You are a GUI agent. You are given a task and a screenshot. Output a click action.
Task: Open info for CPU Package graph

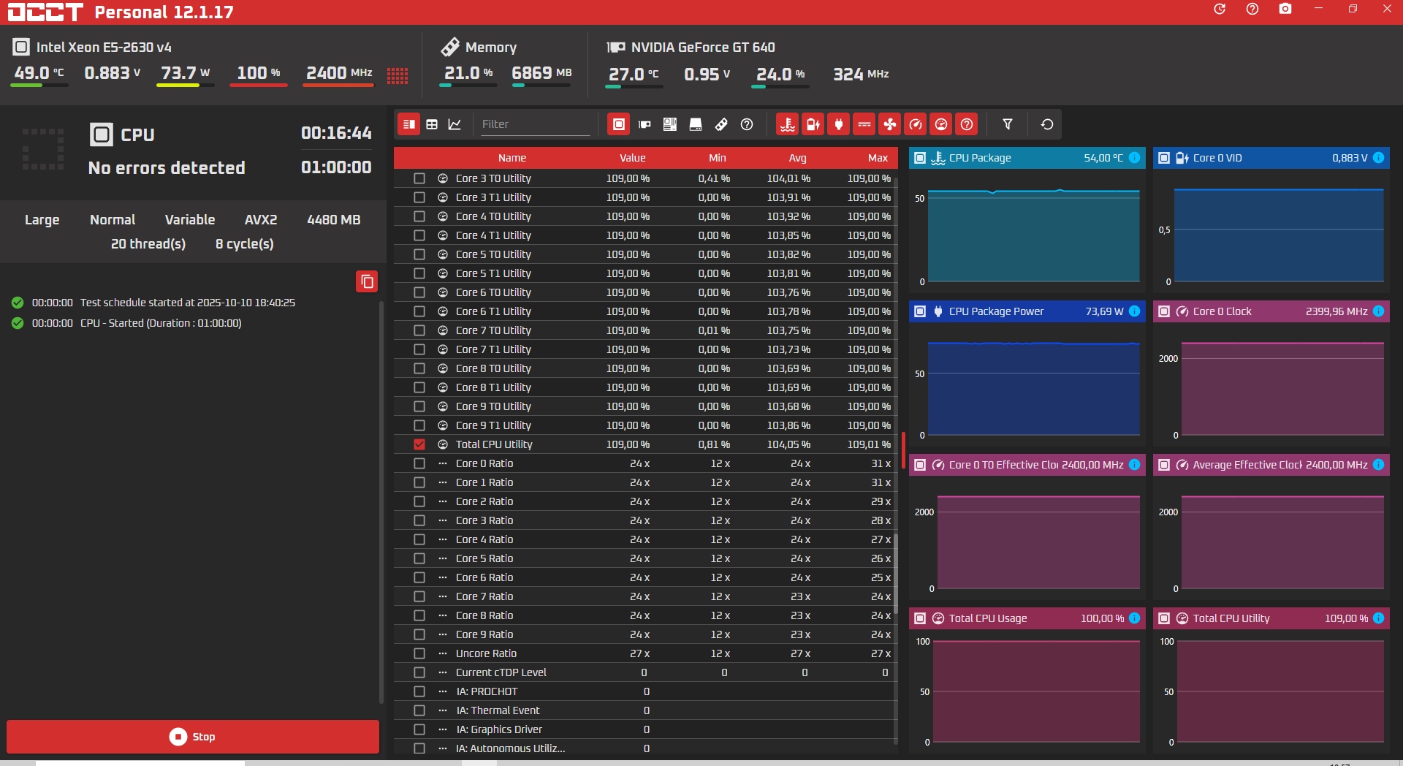[x=1134, y=158]
